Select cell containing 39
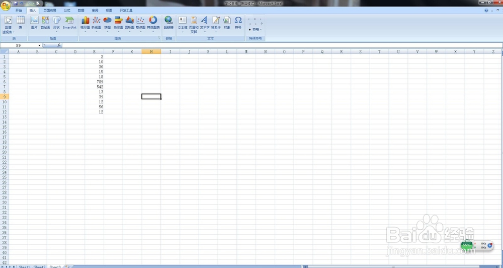503x268 pixels. [95, 97]
